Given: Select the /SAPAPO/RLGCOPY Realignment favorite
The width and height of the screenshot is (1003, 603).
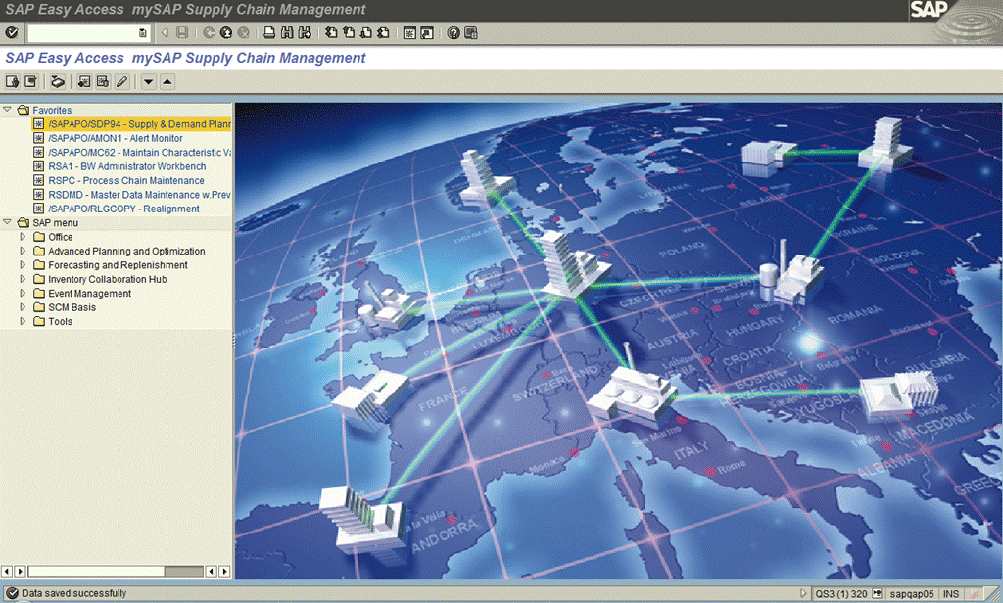Looking at the screenshot, I should coord(124,209).
